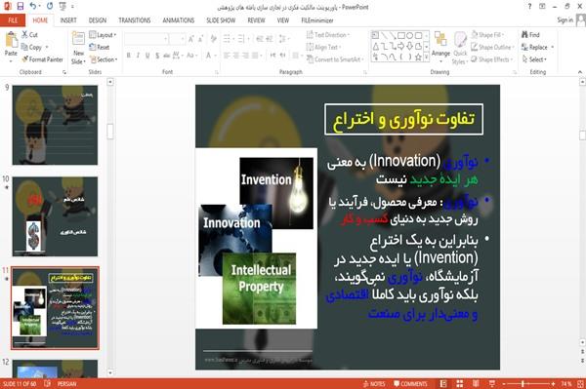This screenshot has width=586, height=389.
Task: Click the Sign in link
Action: click(x=565, y=20)
